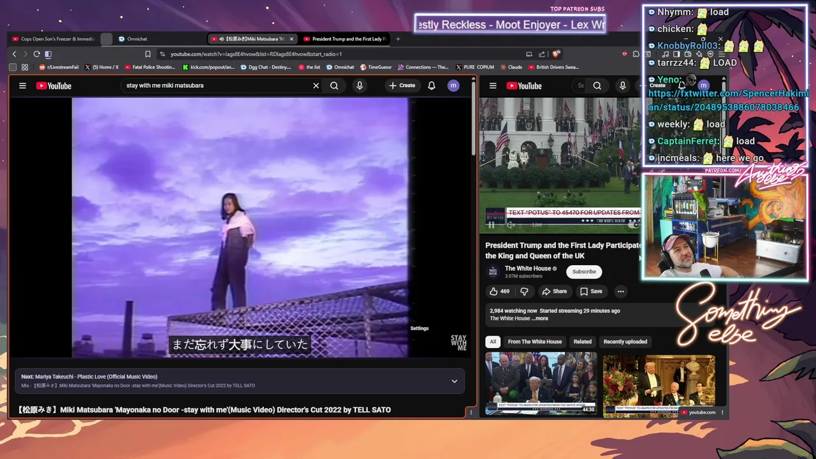Share the White House stream
816x459 pixels.
pos(554,291)
